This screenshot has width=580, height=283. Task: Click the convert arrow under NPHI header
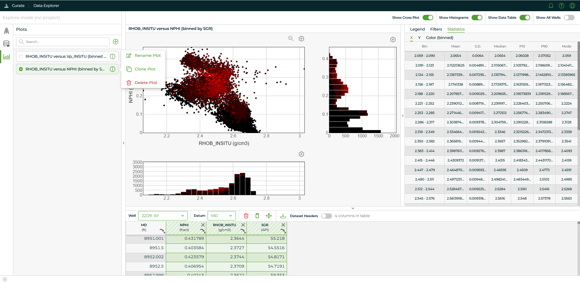[x=202, y=231]
